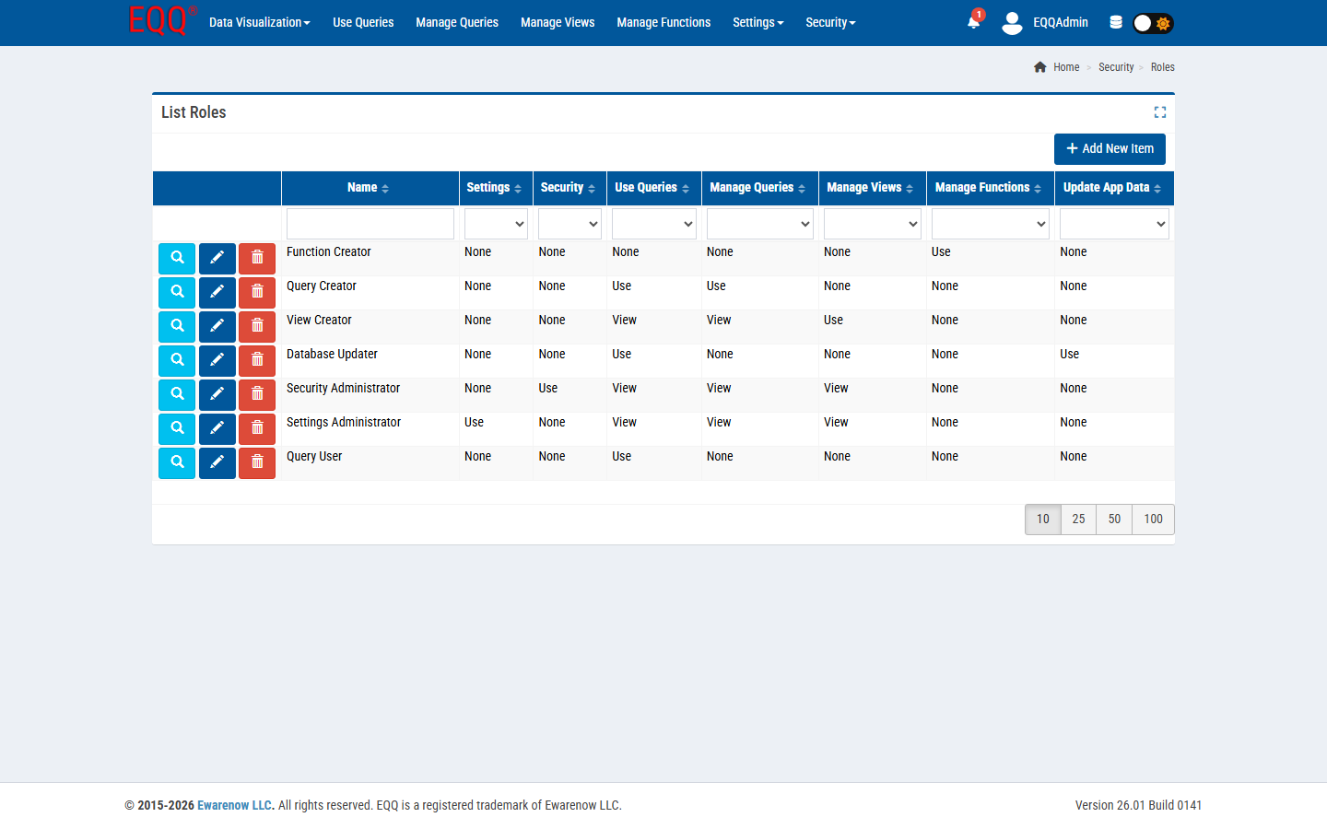This screenshot has width=1327, height=829.
Task: Expand the Update App Data filter
Action: coord(1114,224)
